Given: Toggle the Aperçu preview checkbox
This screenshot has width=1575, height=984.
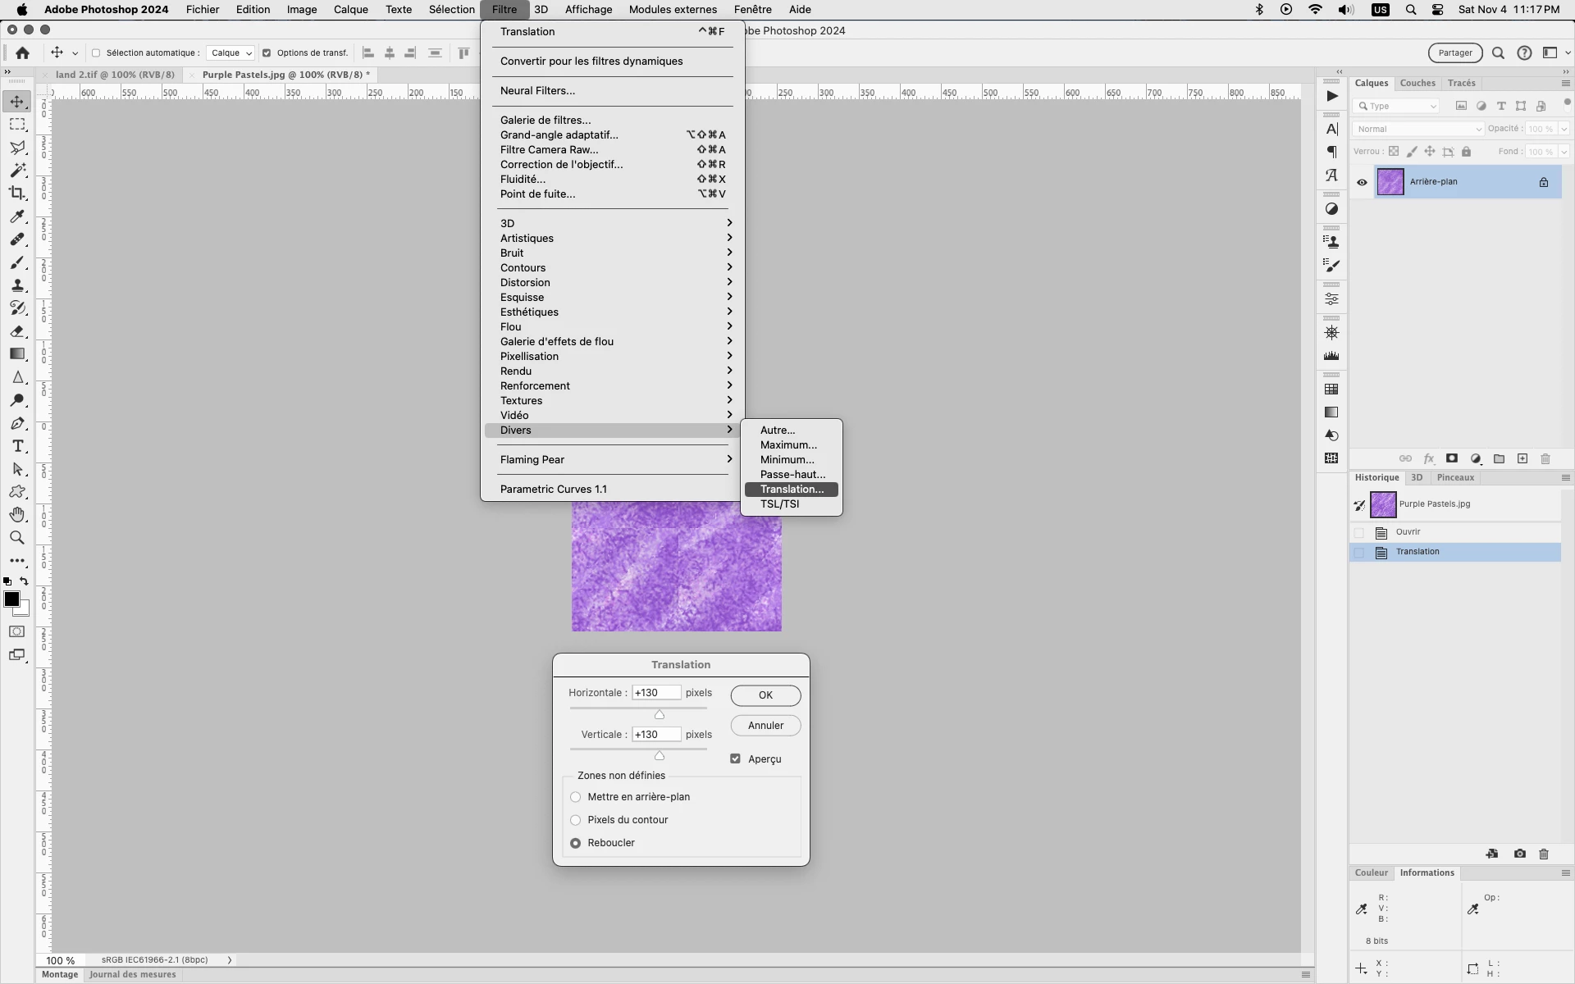Looking at the screenshot, I should (735, 758).
